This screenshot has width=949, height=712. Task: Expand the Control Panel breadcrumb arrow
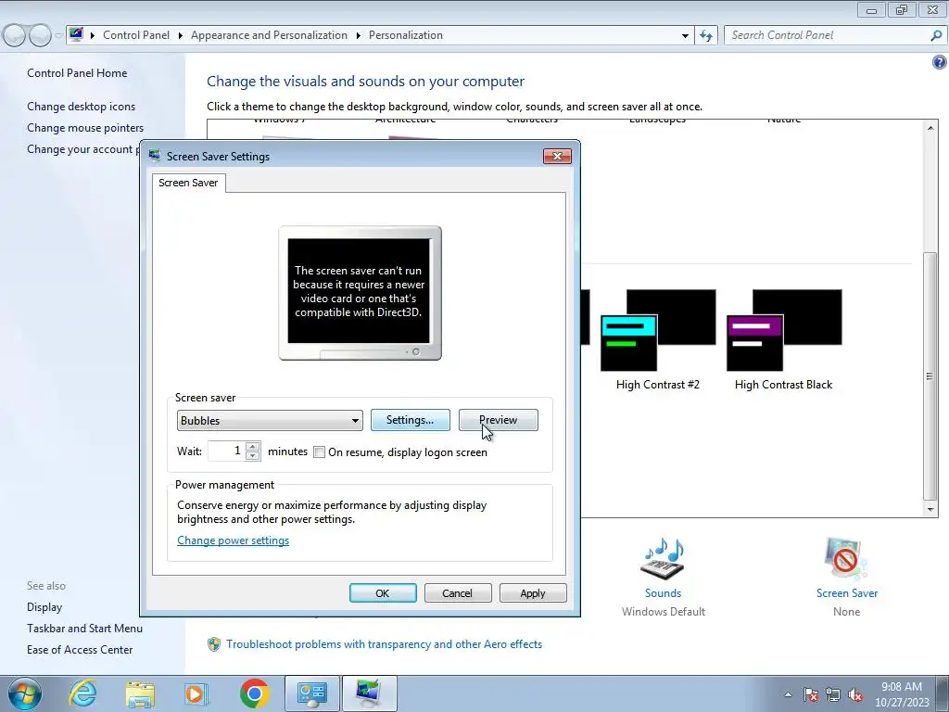[x=181, y=35]
